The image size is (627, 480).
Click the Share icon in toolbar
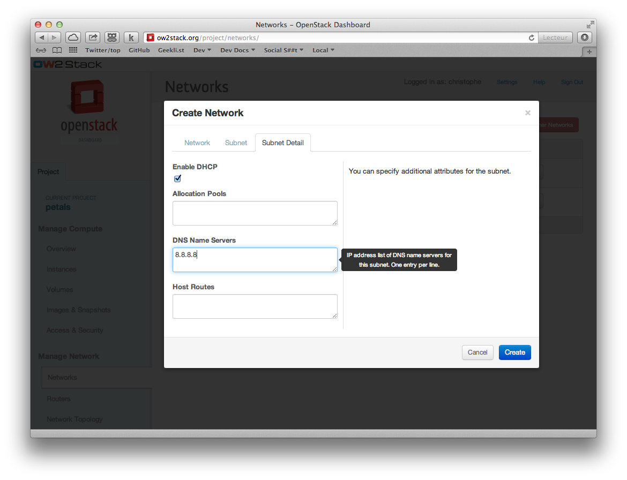pos(93,37)
